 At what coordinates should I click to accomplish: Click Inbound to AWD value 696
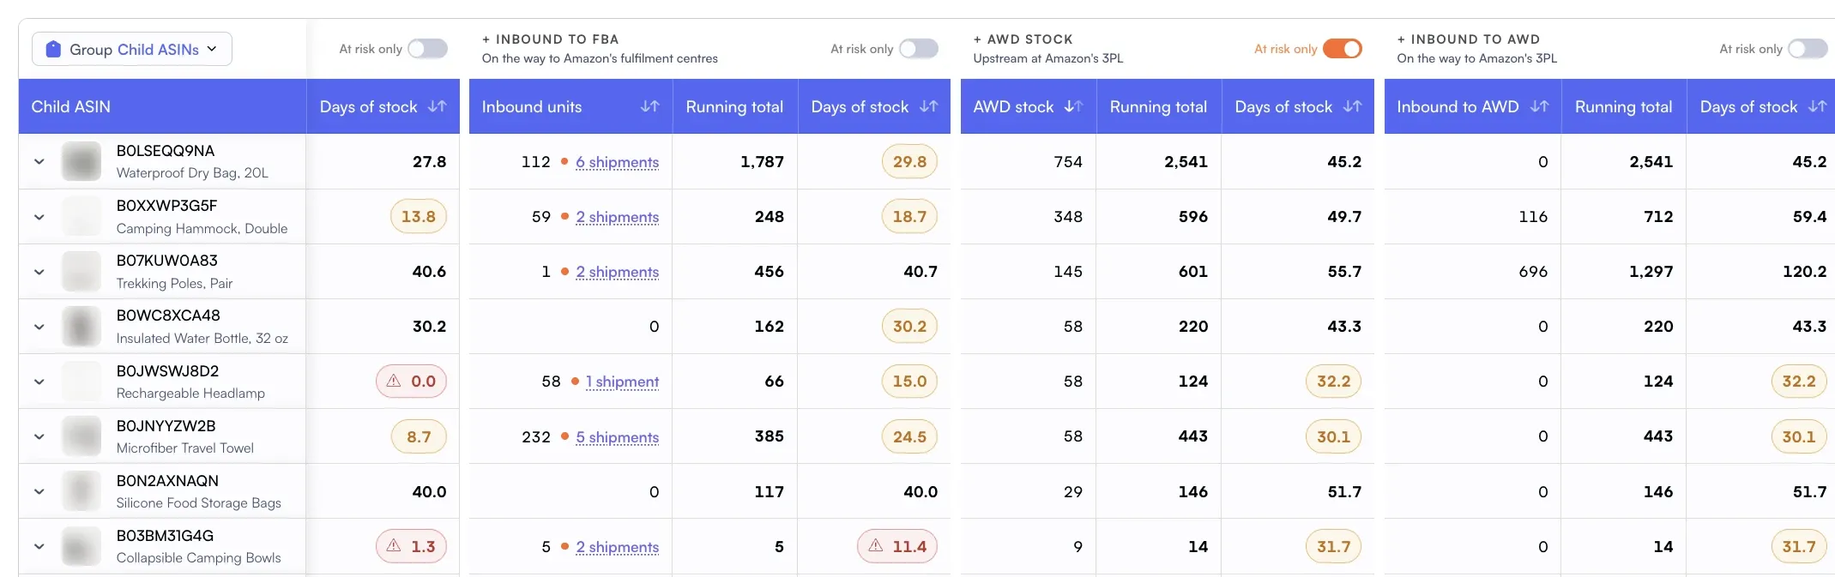[1533, 272]
